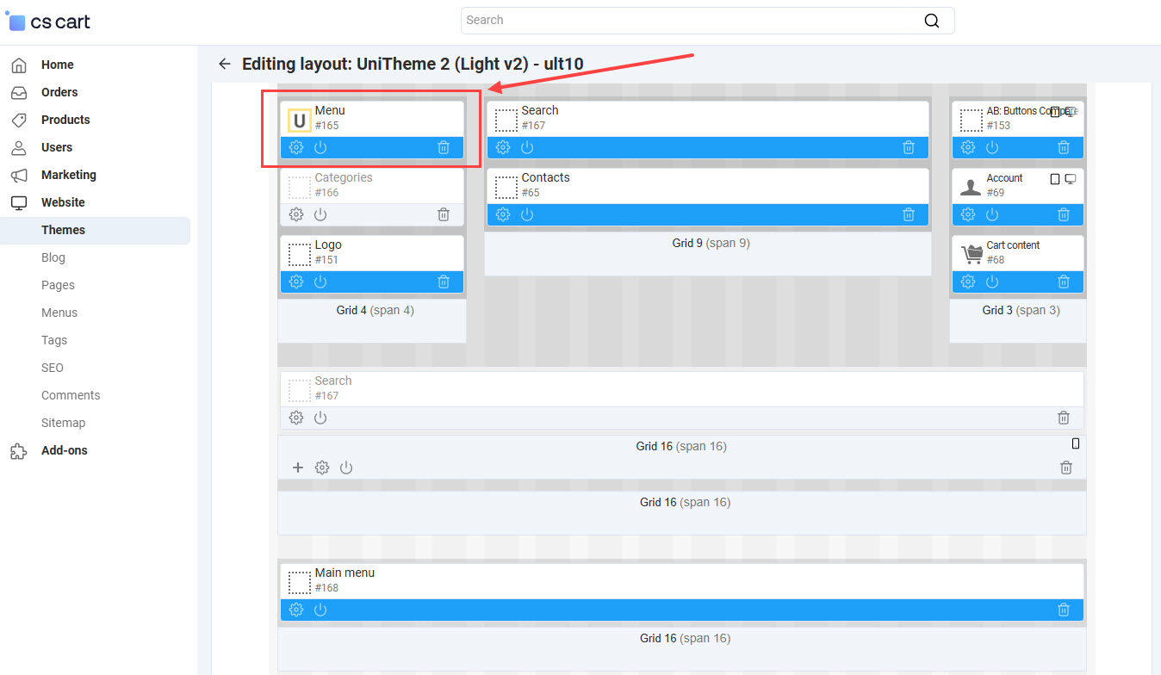Viewport: 1161px width, 675px height.
Task: Open settings gear for Main menu block #168
Action: pos(296,610)
